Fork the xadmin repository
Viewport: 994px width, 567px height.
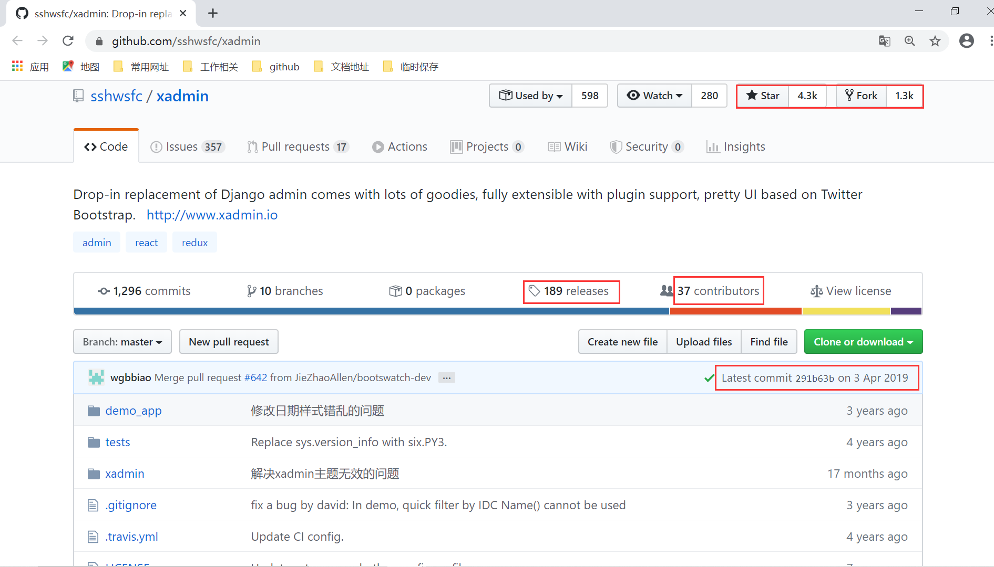click(861, 96)
